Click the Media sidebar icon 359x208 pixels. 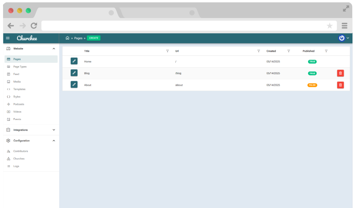(x=8, y=82)
